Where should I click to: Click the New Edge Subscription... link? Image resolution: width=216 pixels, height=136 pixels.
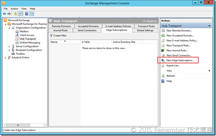point(180,60)
